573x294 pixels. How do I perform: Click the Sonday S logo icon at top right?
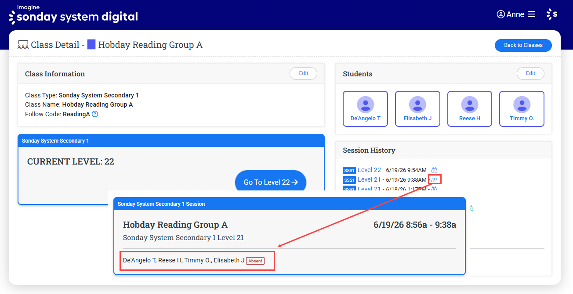coord(552,14)
